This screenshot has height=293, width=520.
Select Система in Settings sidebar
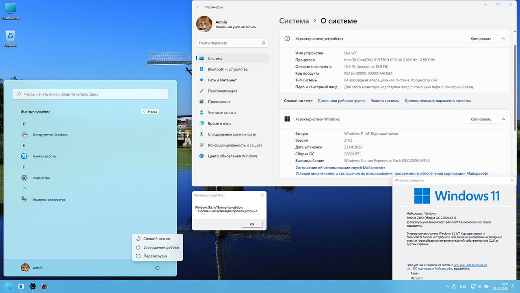coord(232,58)
